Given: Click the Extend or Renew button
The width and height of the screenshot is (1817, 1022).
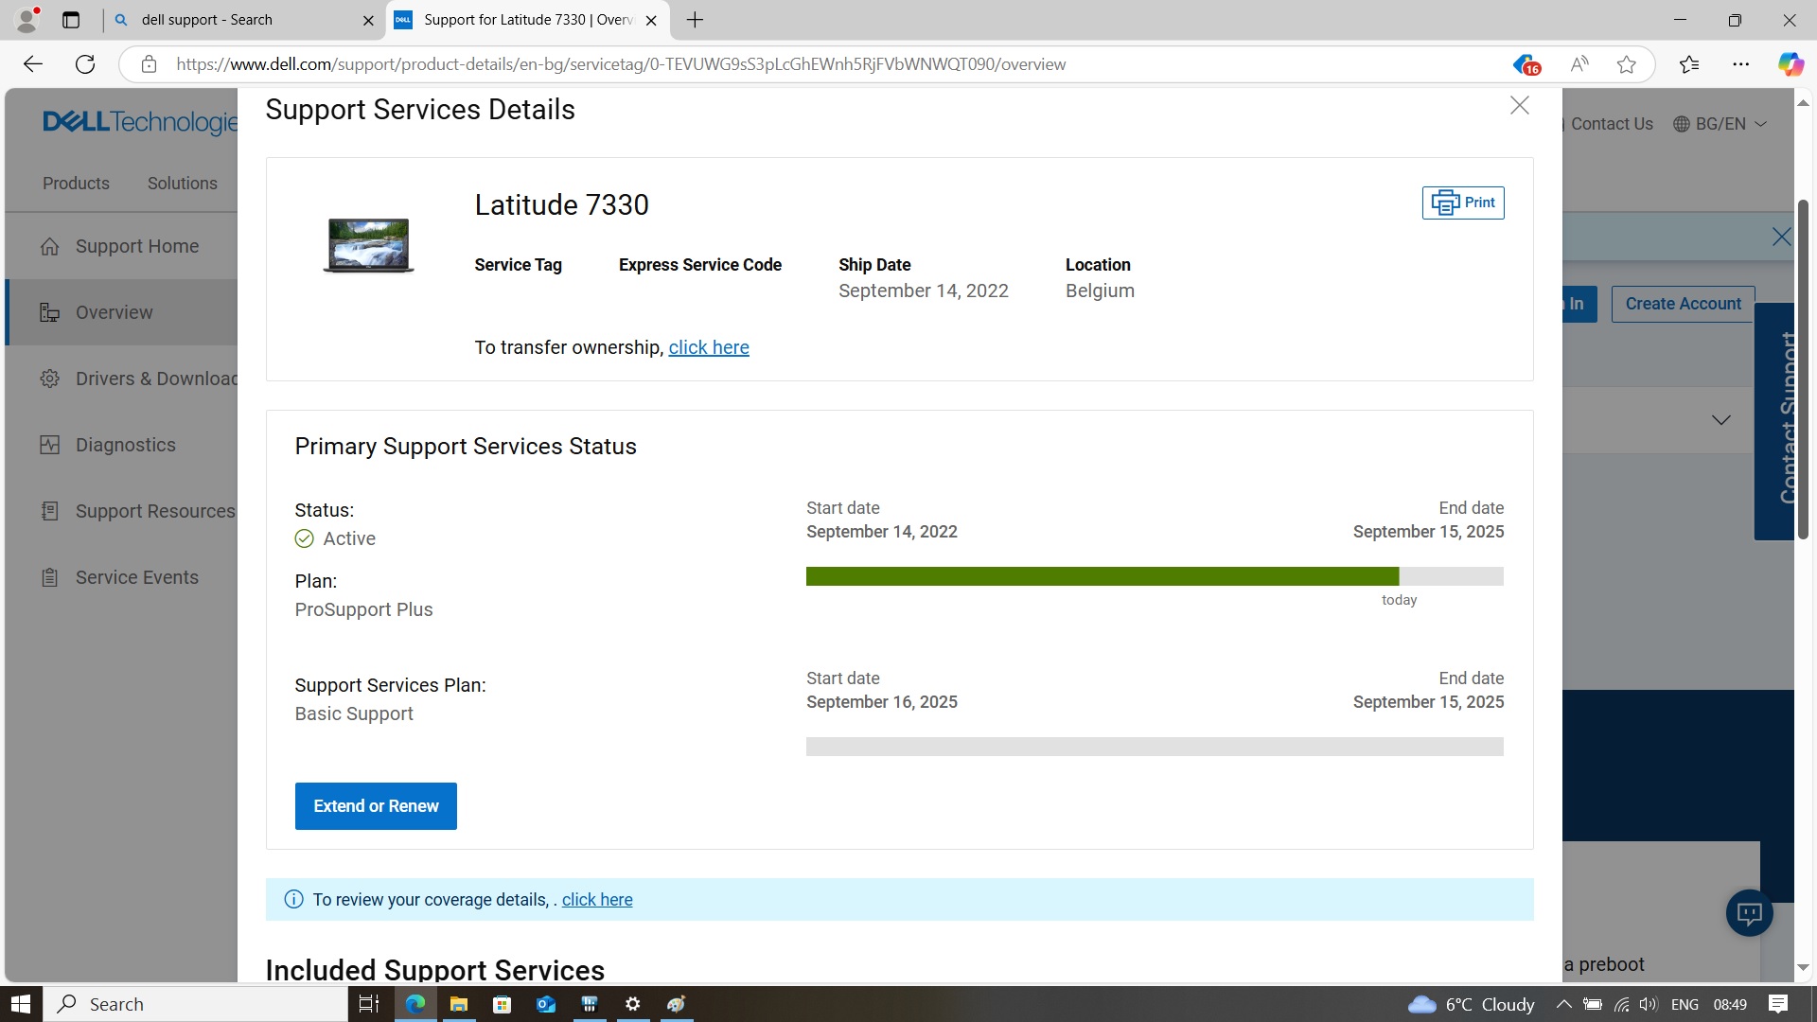Looking at the screenshot, I should pyautogui.click(x=376, y=806).
